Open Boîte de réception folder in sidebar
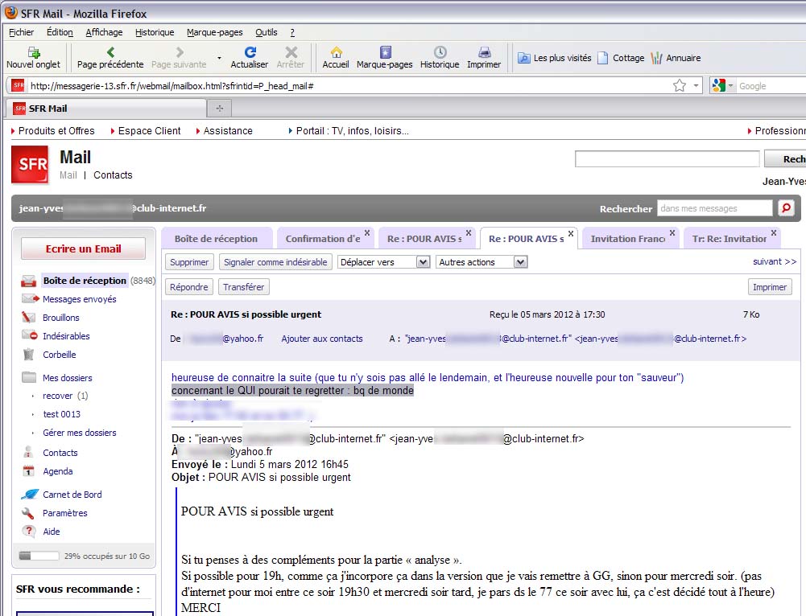 point(85,281)
